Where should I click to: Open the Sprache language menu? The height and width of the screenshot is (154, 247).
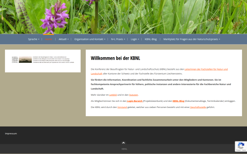(34, 39)
